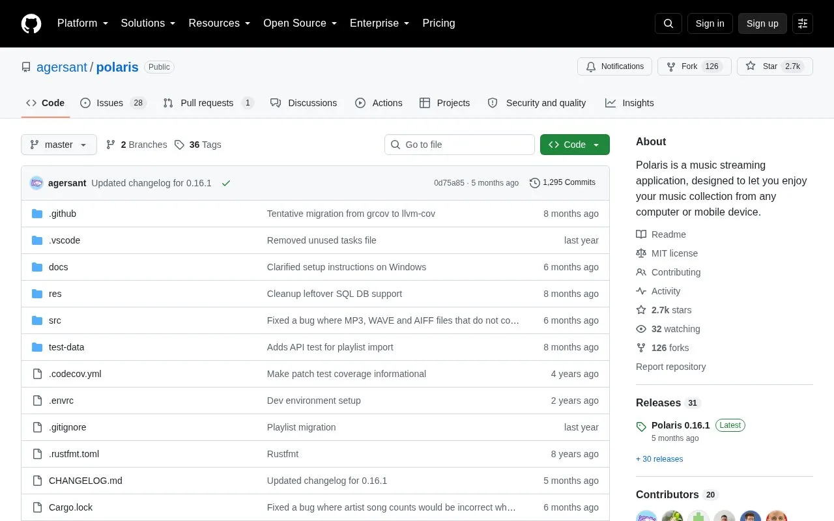Click the Sign up button
834x521 pixels.
(762, 23)
